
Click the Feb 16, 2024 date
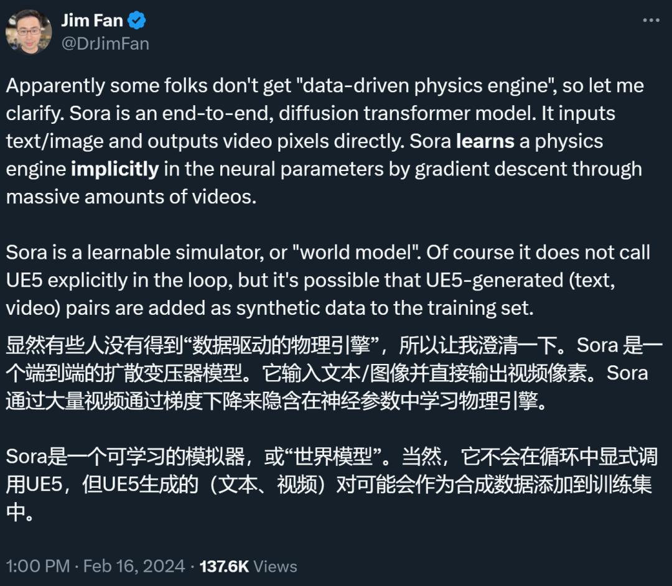134,566
